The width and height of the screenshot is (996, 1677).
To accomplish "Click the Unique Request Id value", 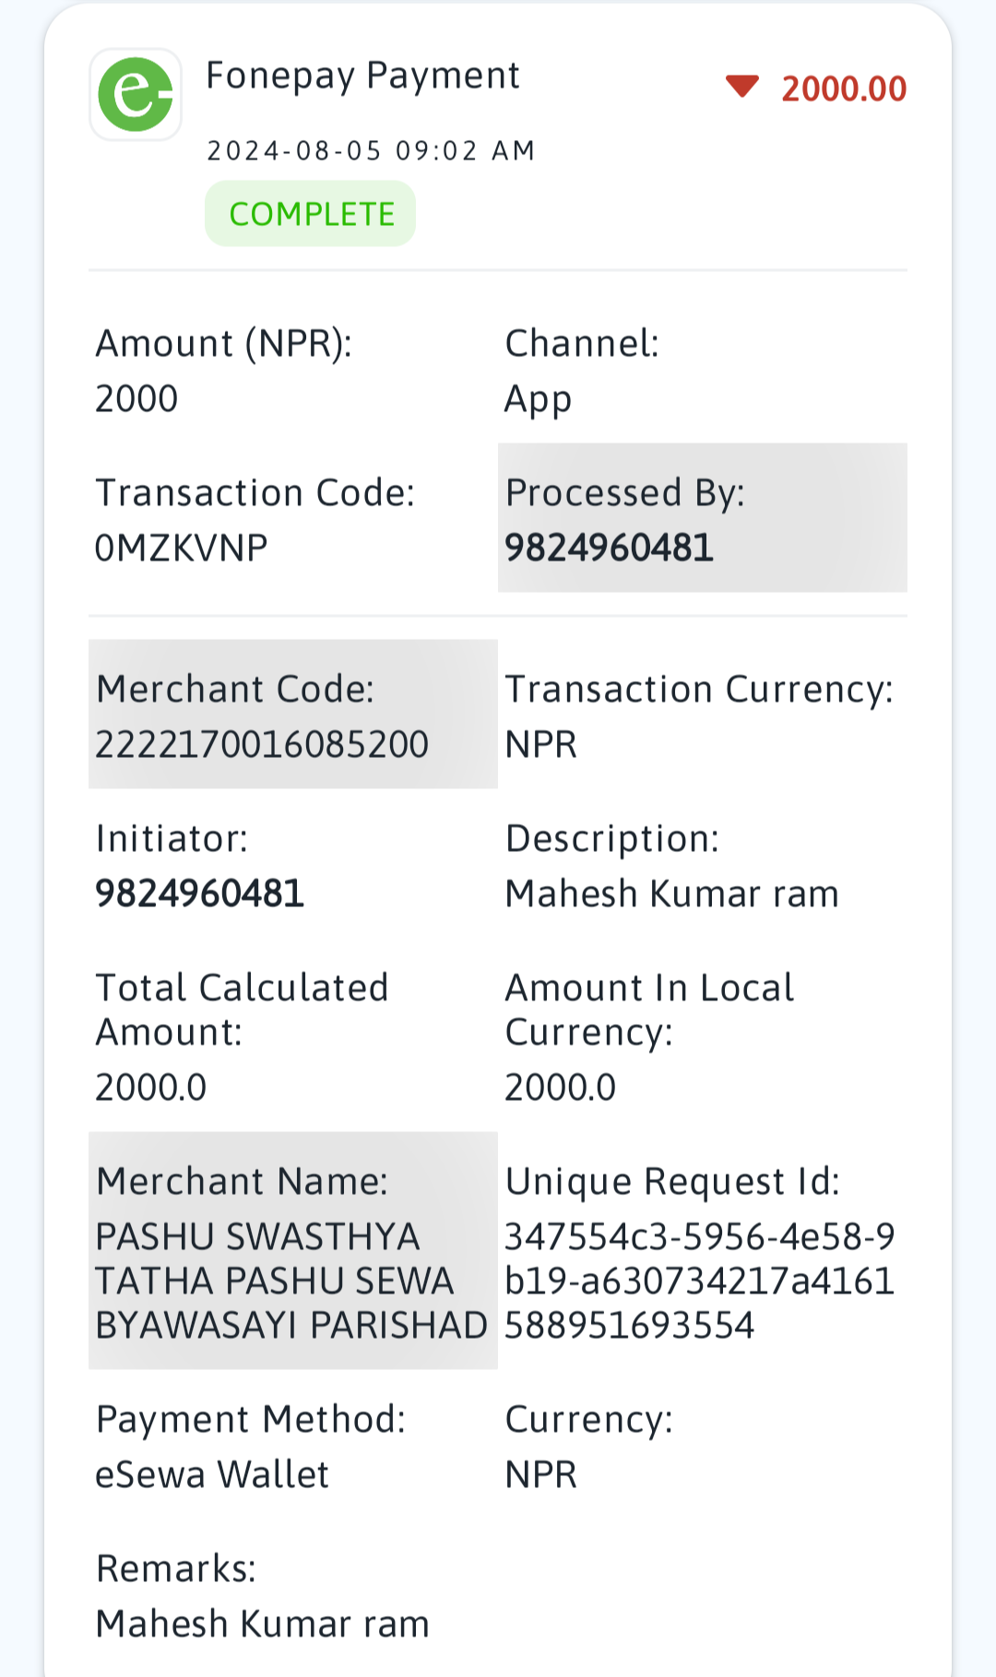I will pos(700,1281).
